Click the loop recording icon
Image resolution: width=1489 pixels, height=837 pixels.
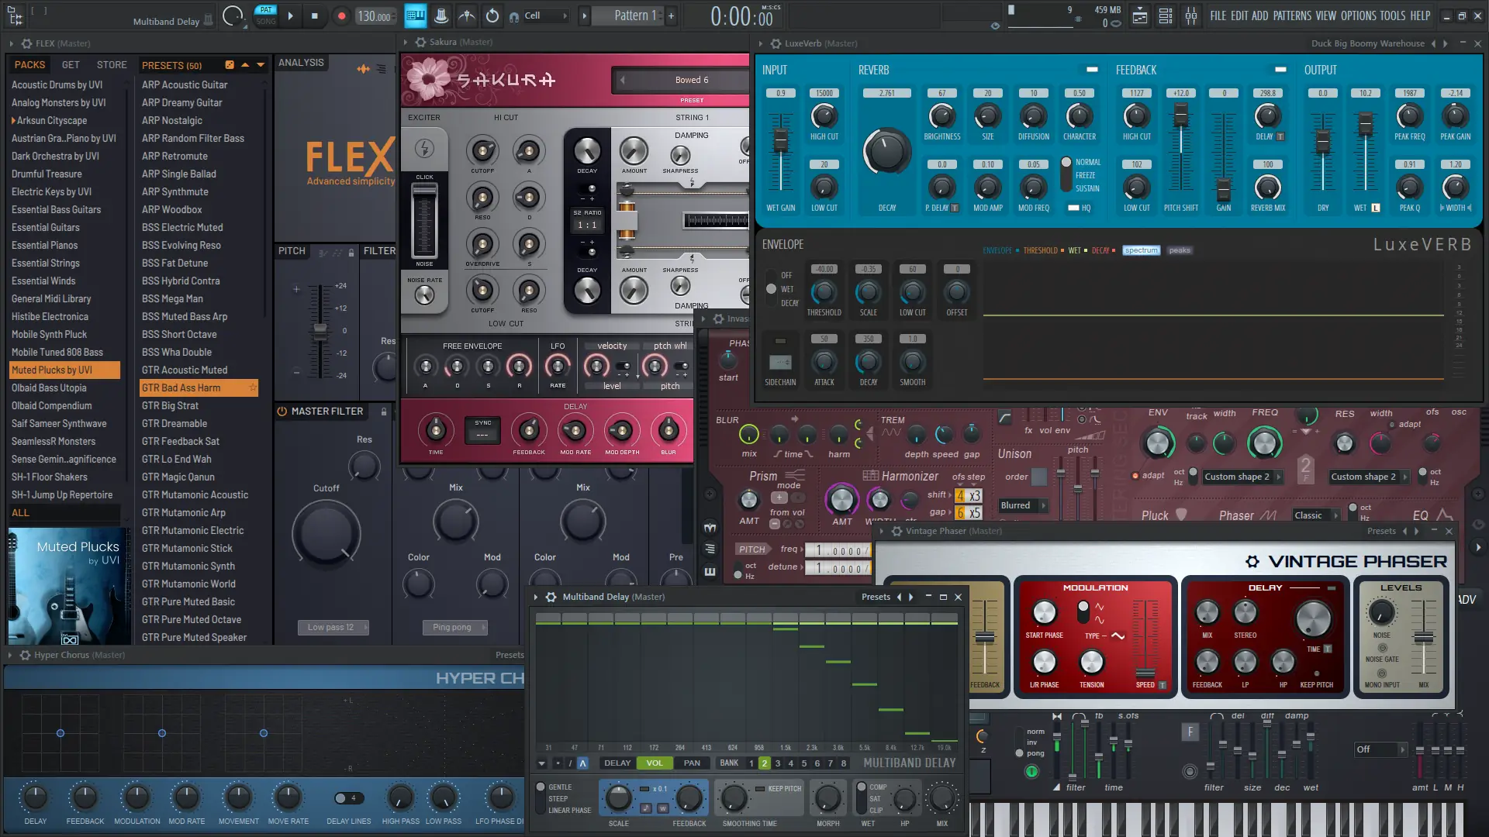click(x=492, y=15)
